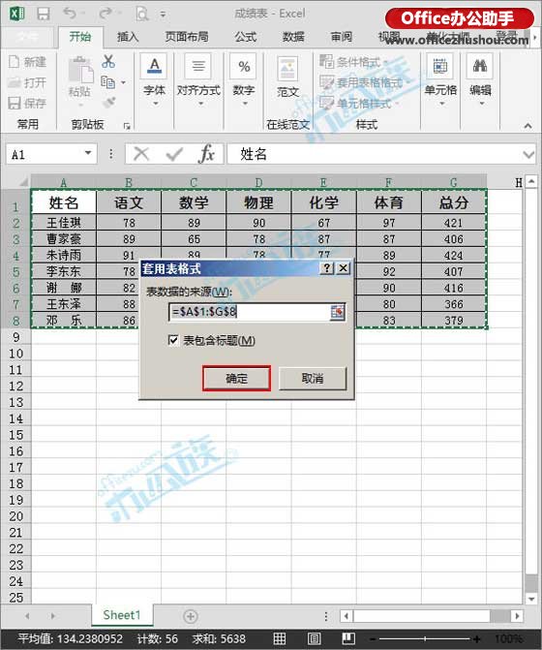Save the workbook via quick access icon

(x=43, y=14)
